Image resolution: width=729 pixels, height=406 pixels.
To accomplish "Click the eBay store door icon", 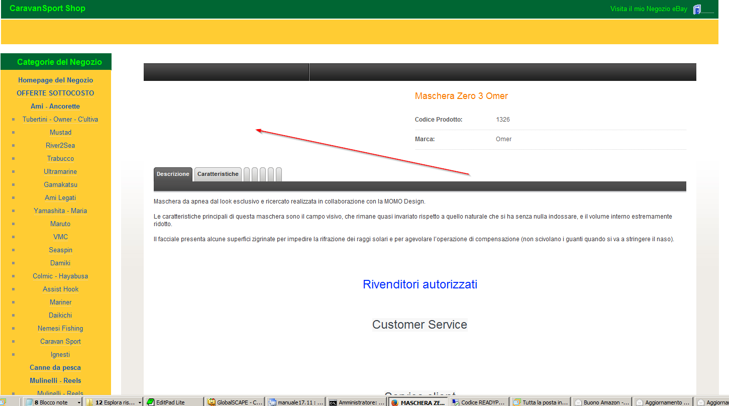I will pyautogui.click(x=697, y=9).
